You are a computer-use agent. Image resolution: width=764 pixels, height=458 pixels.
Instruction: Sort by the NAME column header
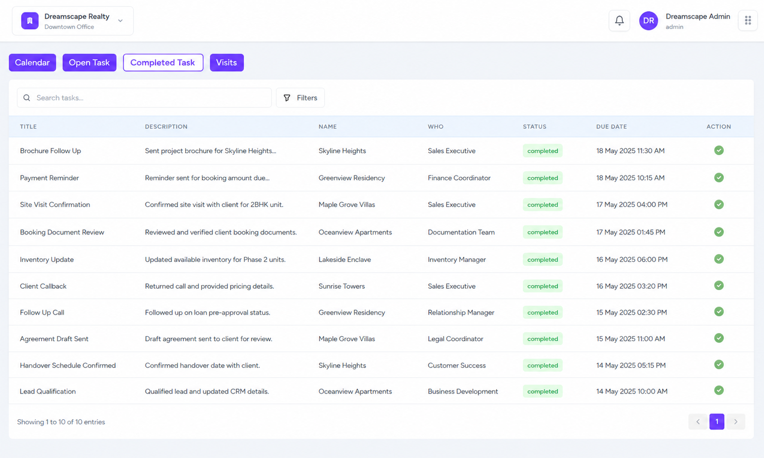[x=327, y=126]
